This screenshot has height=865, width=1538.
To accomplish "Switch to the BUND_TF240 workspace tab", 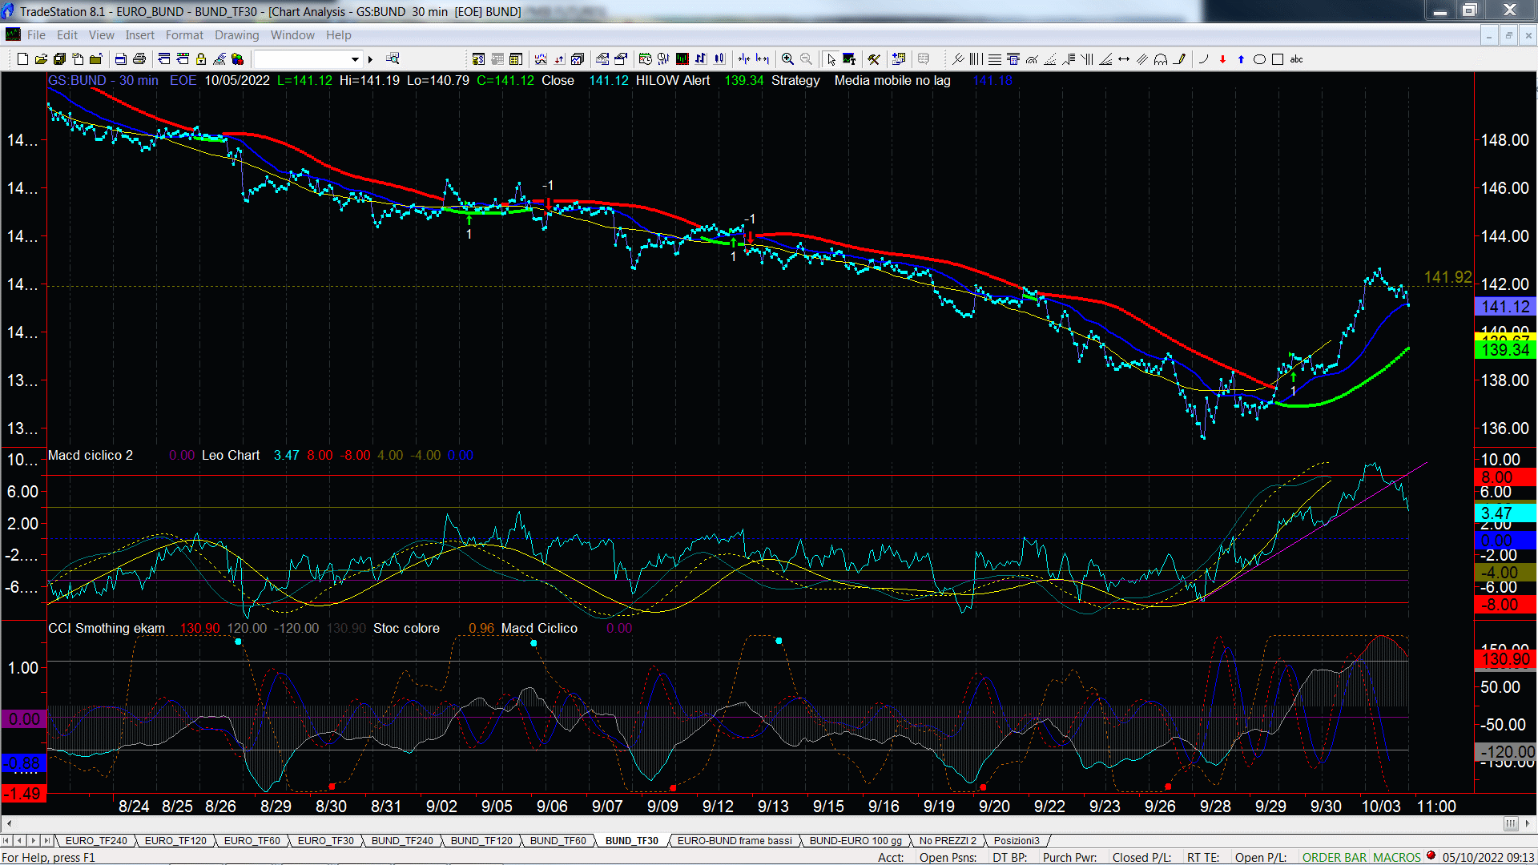I will pos(402,841).
